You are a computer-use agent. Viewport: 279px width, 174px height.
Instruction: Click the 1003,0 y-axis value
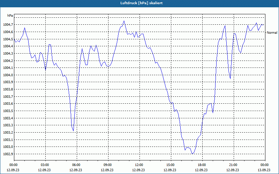[8, 147]
